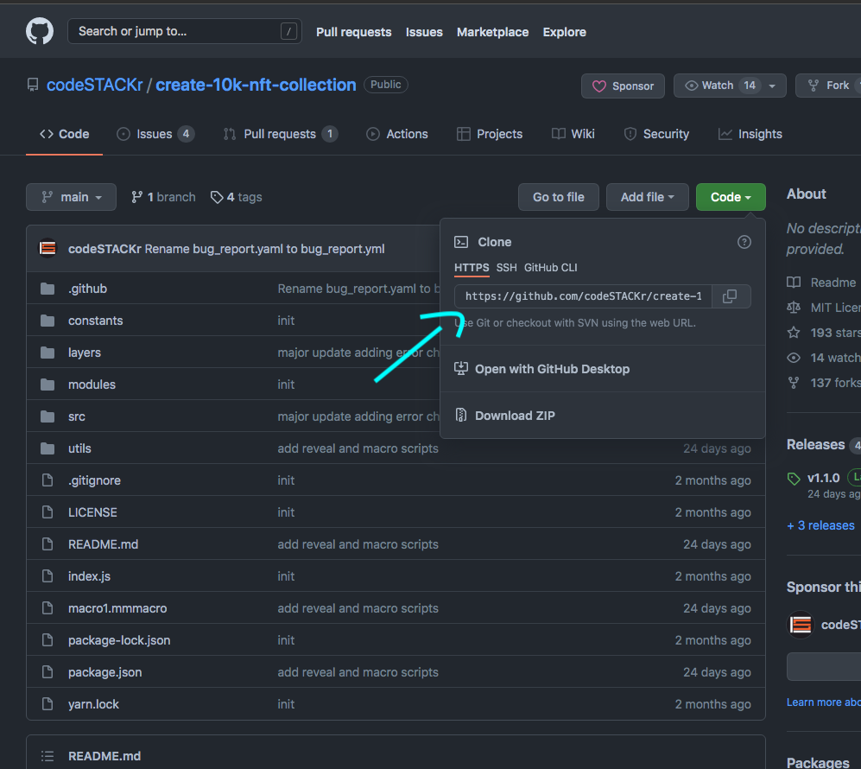
Task: Switch to the Issues repository tab
Action: (155, 134)
